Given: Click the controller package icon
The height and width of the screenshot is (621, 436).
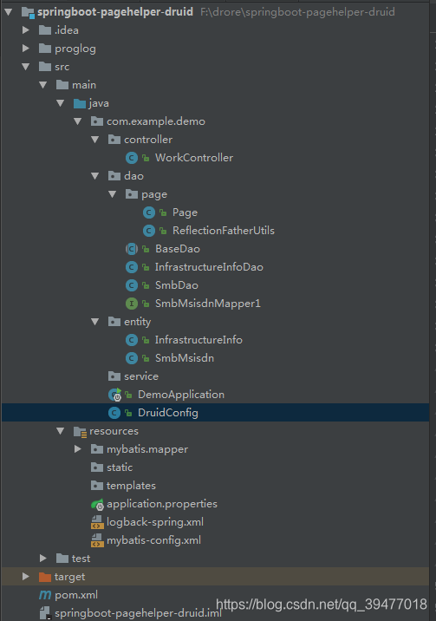Looking at the screenshot, I should [x=114, y=140].
